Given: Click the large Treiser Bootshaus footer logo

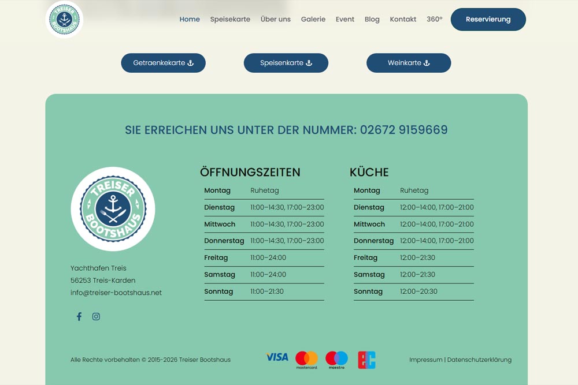Looking at the screenshot, I should pos(113,209).
